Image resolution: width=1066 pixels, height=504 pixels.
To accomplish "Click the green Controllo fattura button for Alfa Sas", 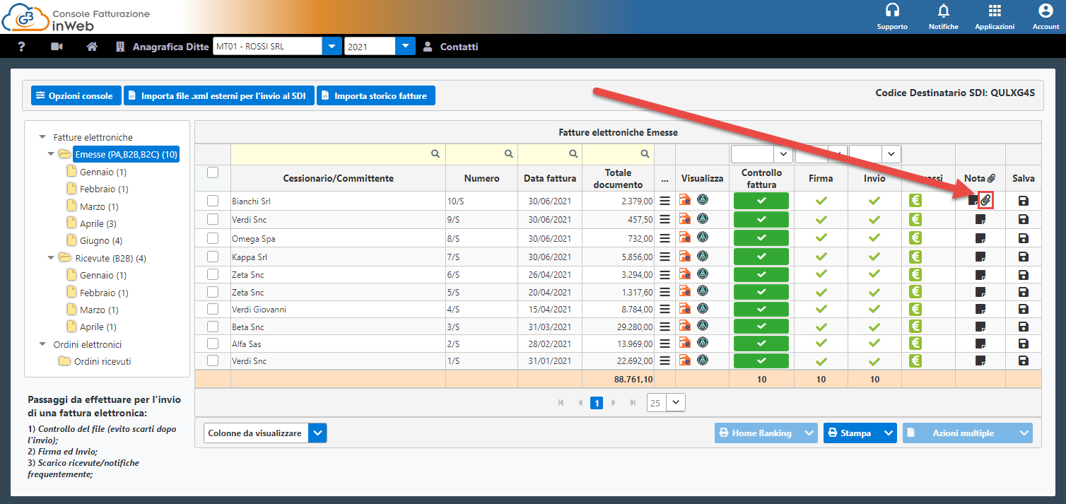I will click(761, 344).
